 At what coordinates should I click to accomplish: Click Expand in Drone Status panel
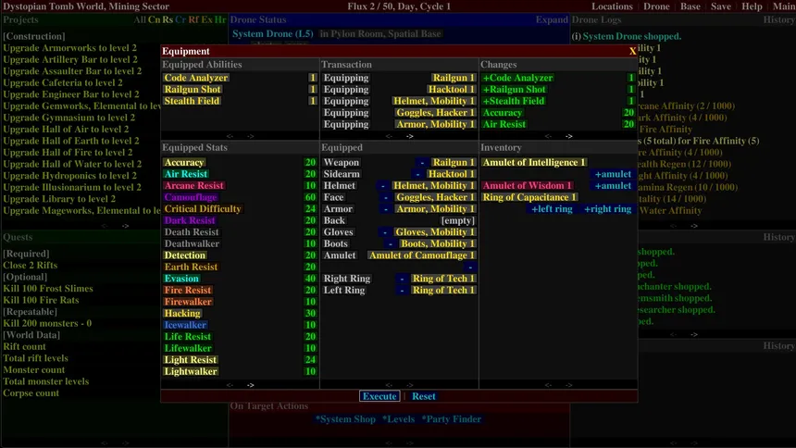coord(552,19)
